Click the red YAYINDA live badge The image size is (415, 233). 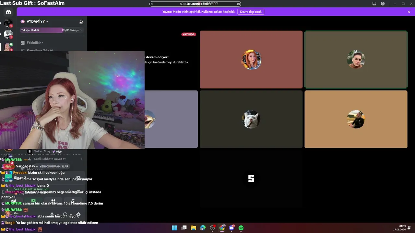189,34
